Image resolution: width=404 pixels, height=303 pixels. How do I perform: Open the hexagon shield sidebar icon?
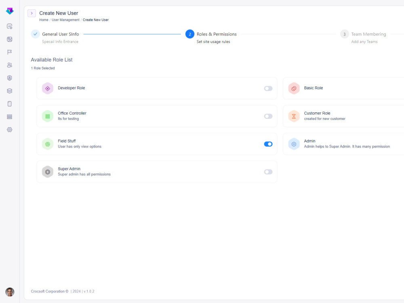coord(10,78)
